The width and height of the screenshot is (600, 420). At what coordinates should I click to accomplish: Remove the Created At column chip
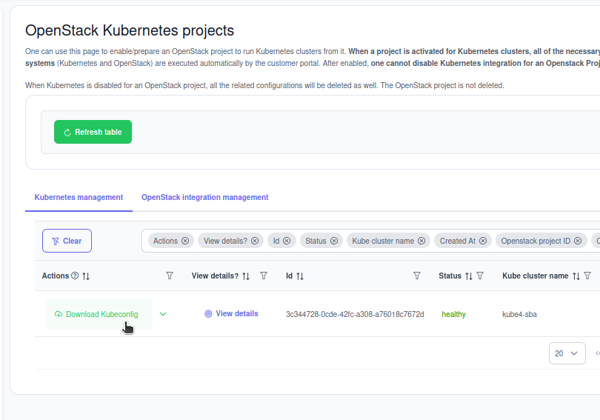(483, 241)
